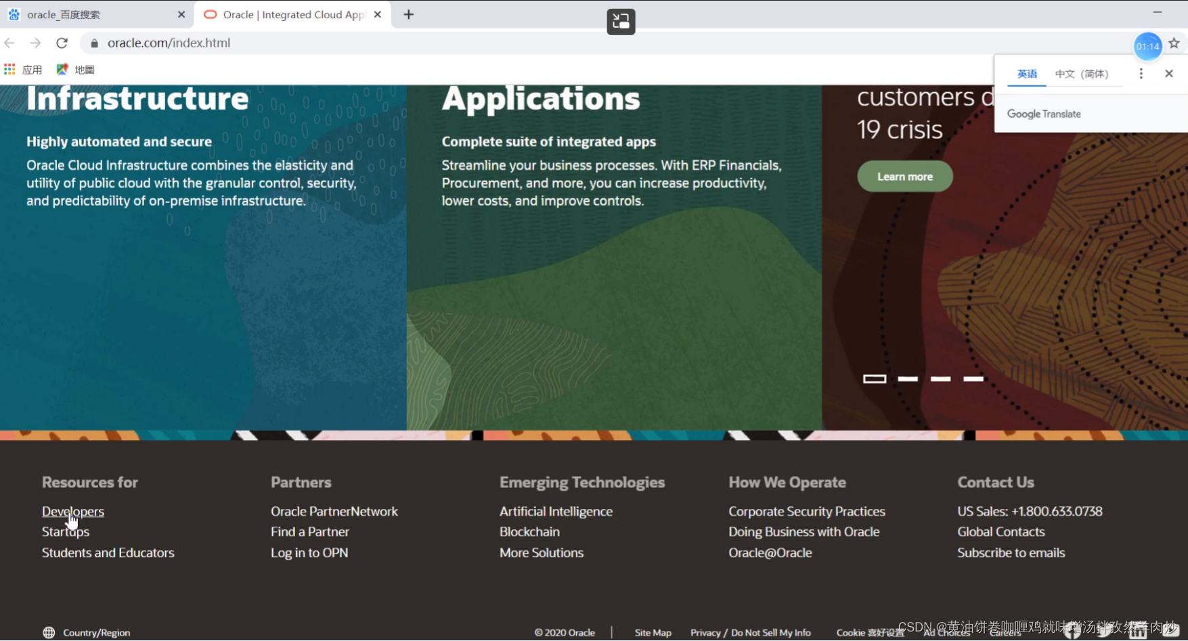1188x641 pixels.
Task: Open Oracle PartnerNetwork link
Action: 334,512
